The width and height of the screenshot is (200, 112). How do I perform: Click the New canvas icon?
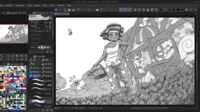(x=65, y=10)
